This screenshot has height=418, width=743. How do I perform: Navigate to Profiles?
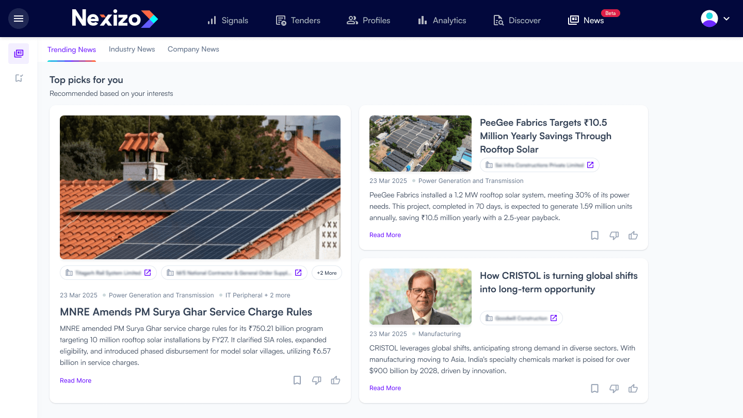click(368, 21)
